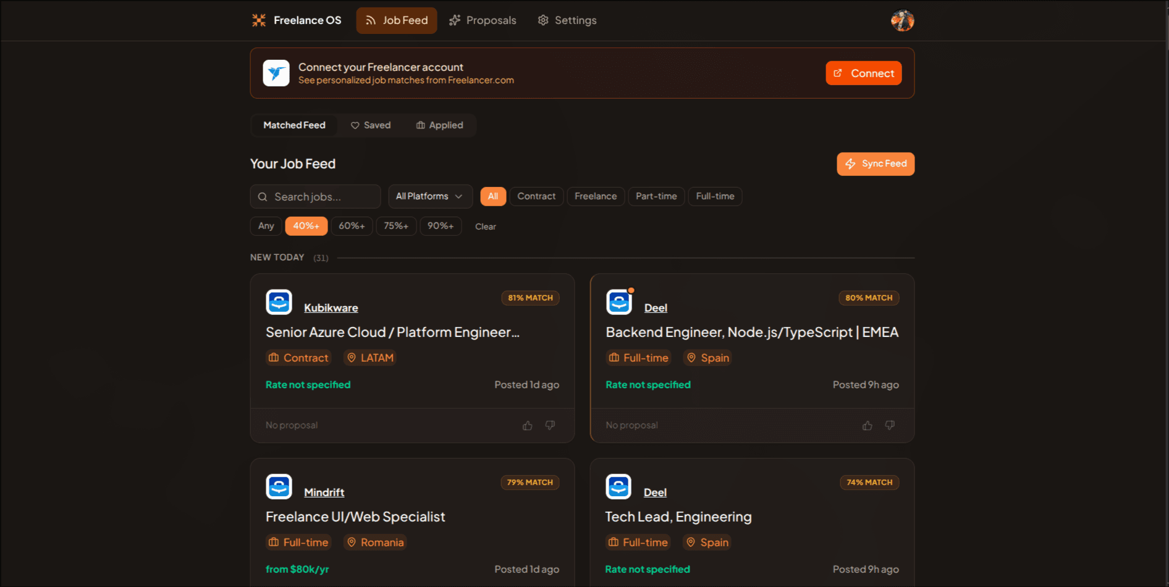Click the Kubikware job platform icon
Image resolution: width=1169 pixels, height=587 pixels.
click(279, 302)
